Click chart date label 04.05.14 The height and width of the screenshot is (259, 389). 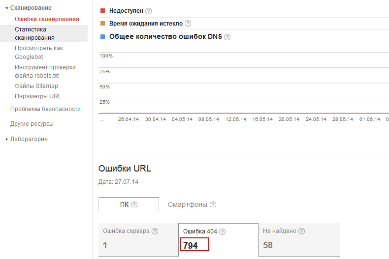(x=182, y=119)
